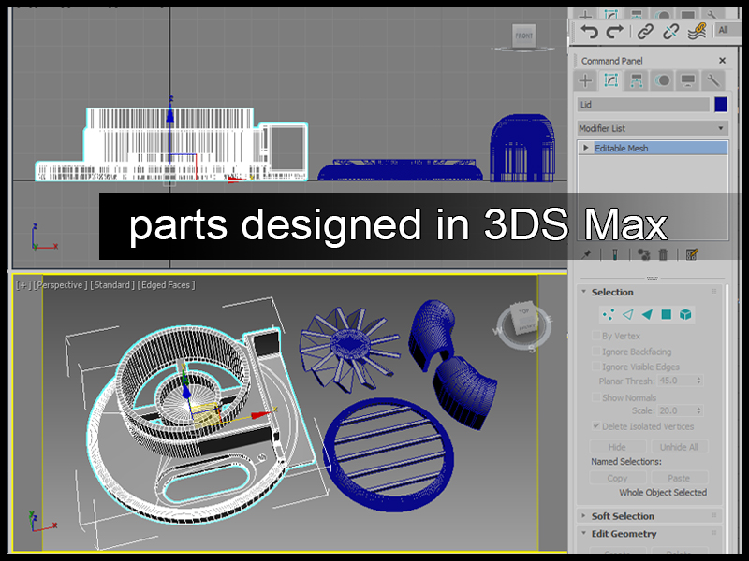Select Edge sub-object level icon

627,314
